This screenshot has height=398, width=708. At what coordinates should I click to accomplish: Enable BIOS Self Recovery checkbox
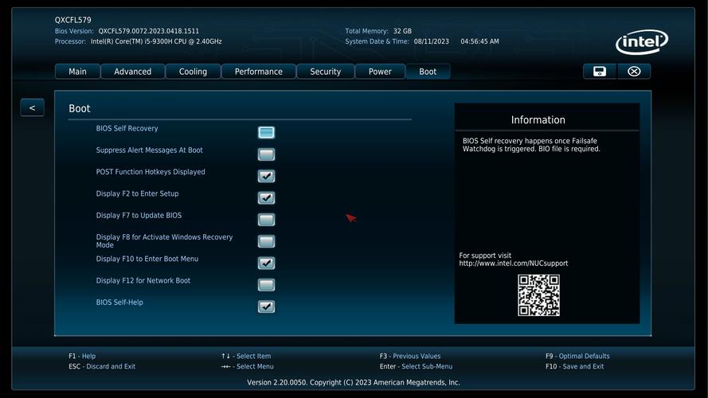click(x=266, y=132)
